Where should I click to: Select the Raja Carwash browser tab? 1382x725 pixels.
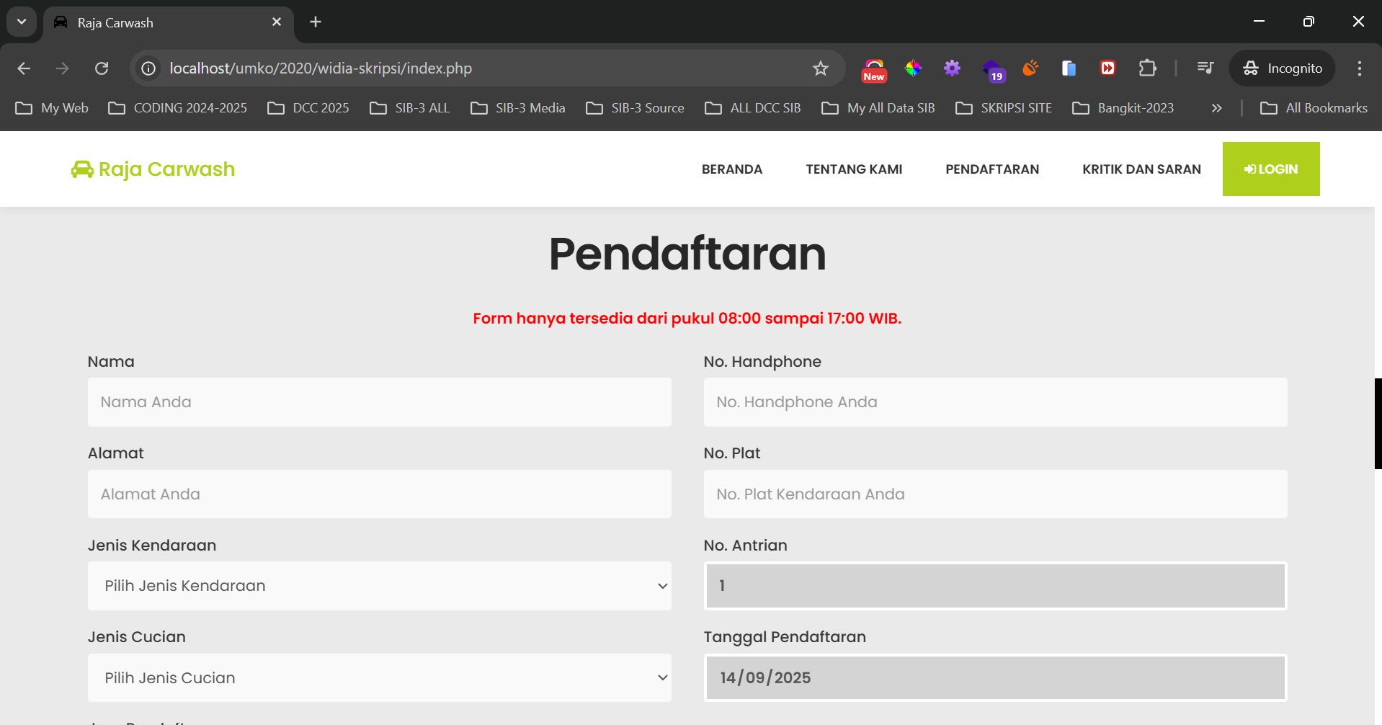coord(144,22)
